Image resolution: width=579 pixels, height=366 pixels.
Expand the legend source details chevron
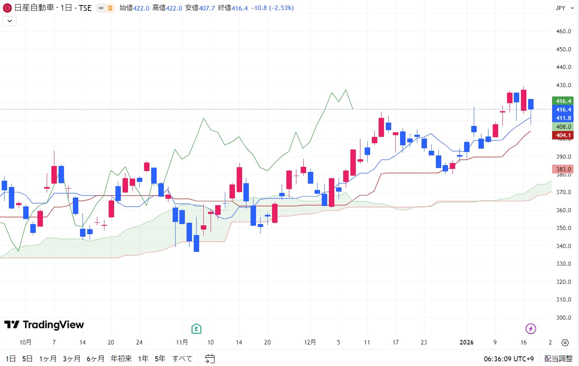(x=9, y=21)
